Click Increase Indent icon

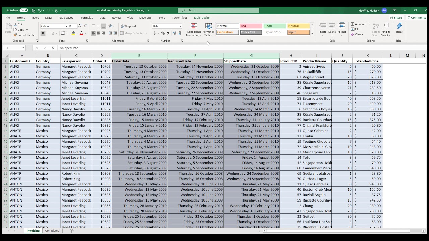tap(115, 33)
